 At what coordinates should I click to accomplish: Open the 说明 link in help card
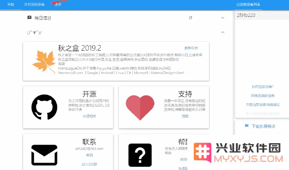(184, 159)
